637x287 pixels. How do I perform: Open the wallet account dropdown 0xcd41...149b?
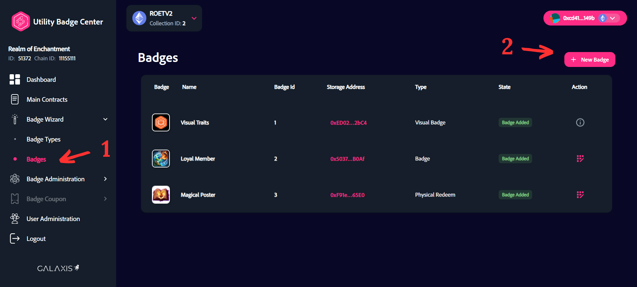click(612, 18)
